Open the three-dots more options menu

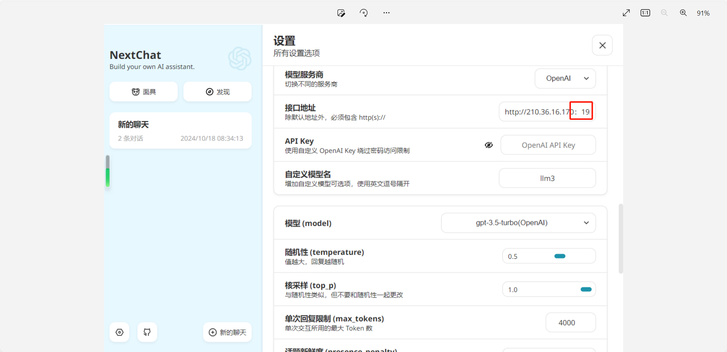[x=386, y=13]
